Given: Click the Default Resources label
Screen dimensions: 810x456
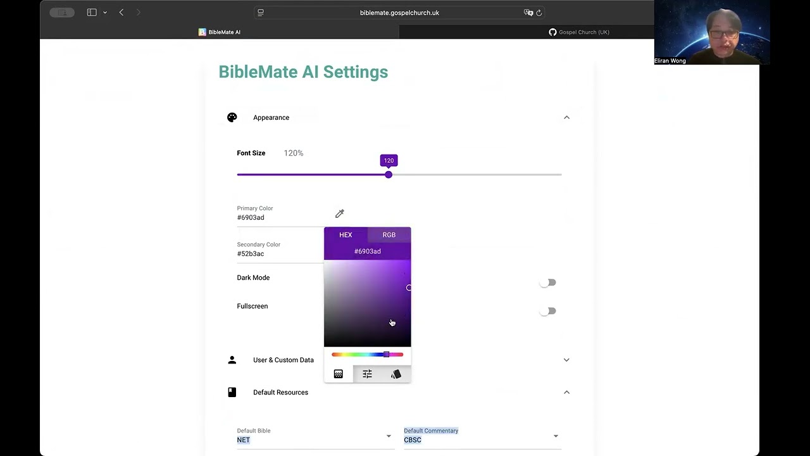Looking at the screenshot, I should coord(281,392).
